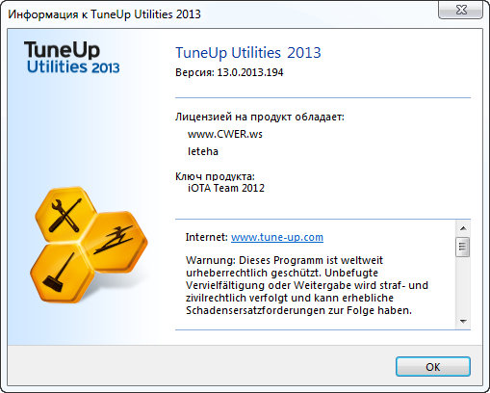Screen dimensions: 490x393
Task: Click the scrollbar thumb in license text
Action: point(462,247)
